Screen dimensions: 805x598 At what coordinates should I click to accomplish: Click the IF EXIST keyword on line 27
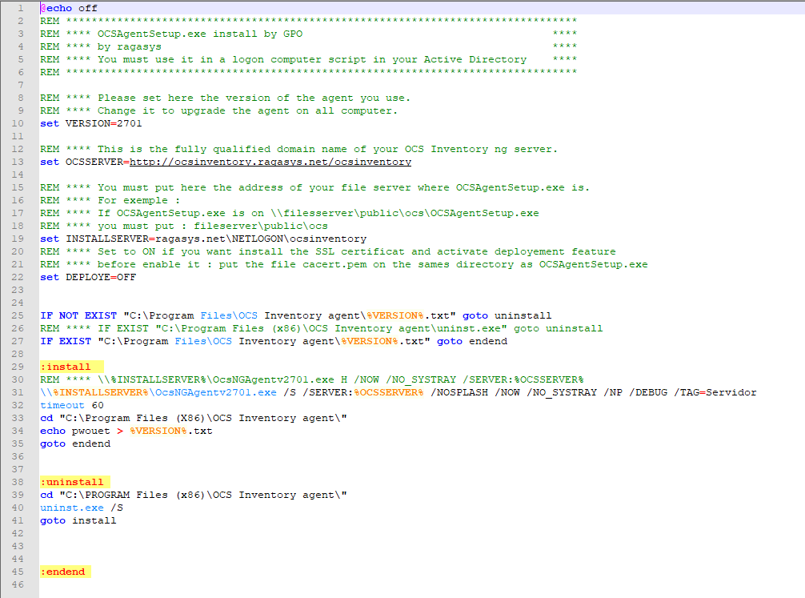click(x=63, y=341)
